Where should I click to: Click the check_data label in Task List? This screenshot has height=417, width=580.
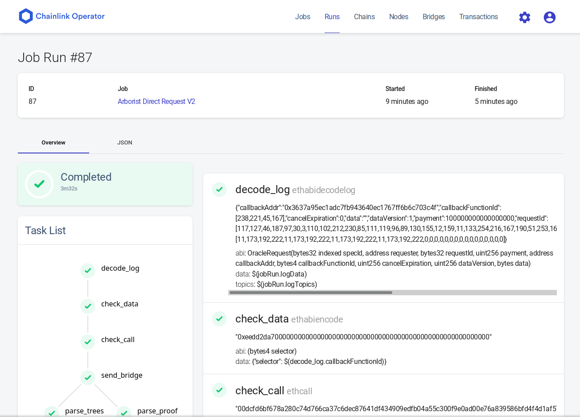pos(119,304)
